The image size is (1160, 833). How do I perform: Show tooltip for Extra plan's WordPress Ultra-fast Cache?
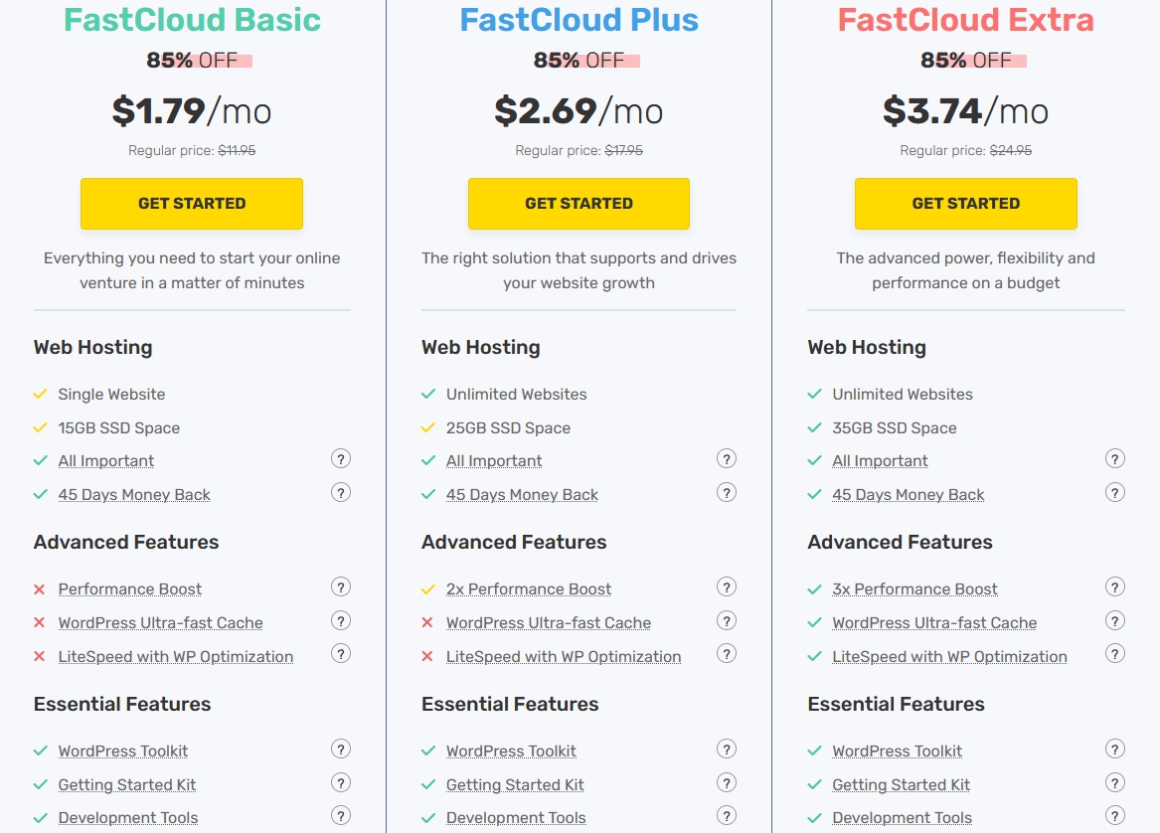1115,621
